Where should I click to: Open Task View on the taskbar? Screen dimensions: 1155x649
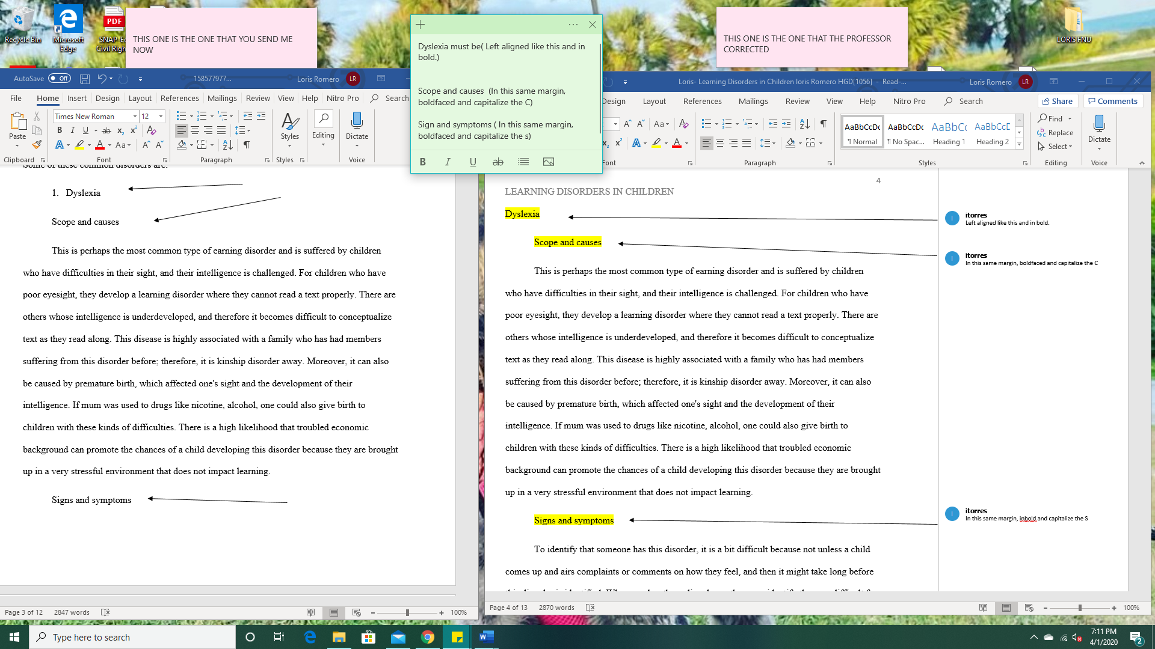point(279,637)
